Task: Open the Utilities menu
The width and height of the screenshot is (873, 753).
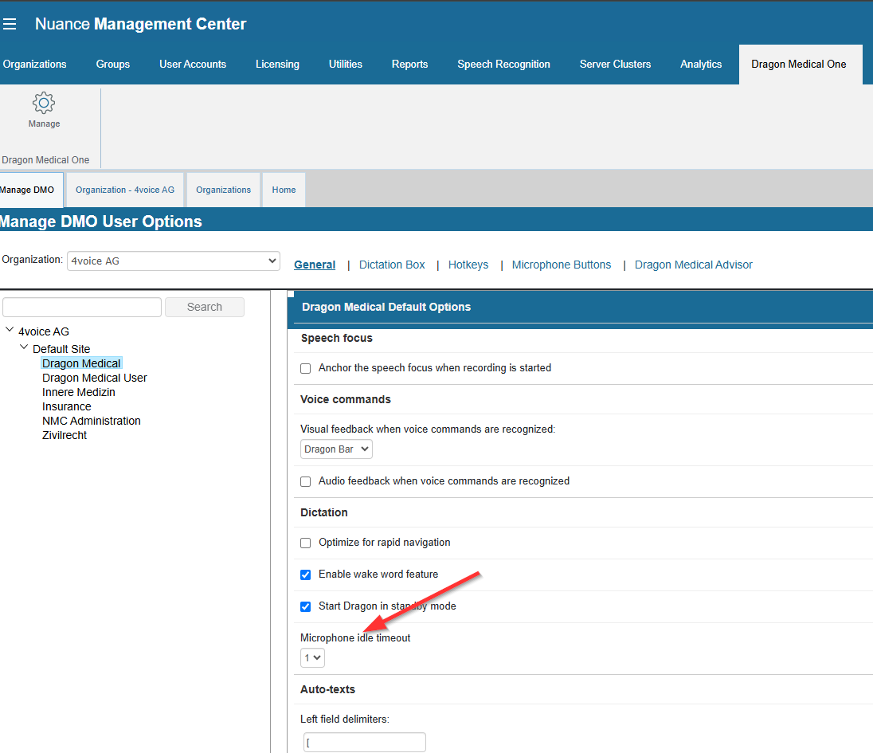Action: coord(345,64)
